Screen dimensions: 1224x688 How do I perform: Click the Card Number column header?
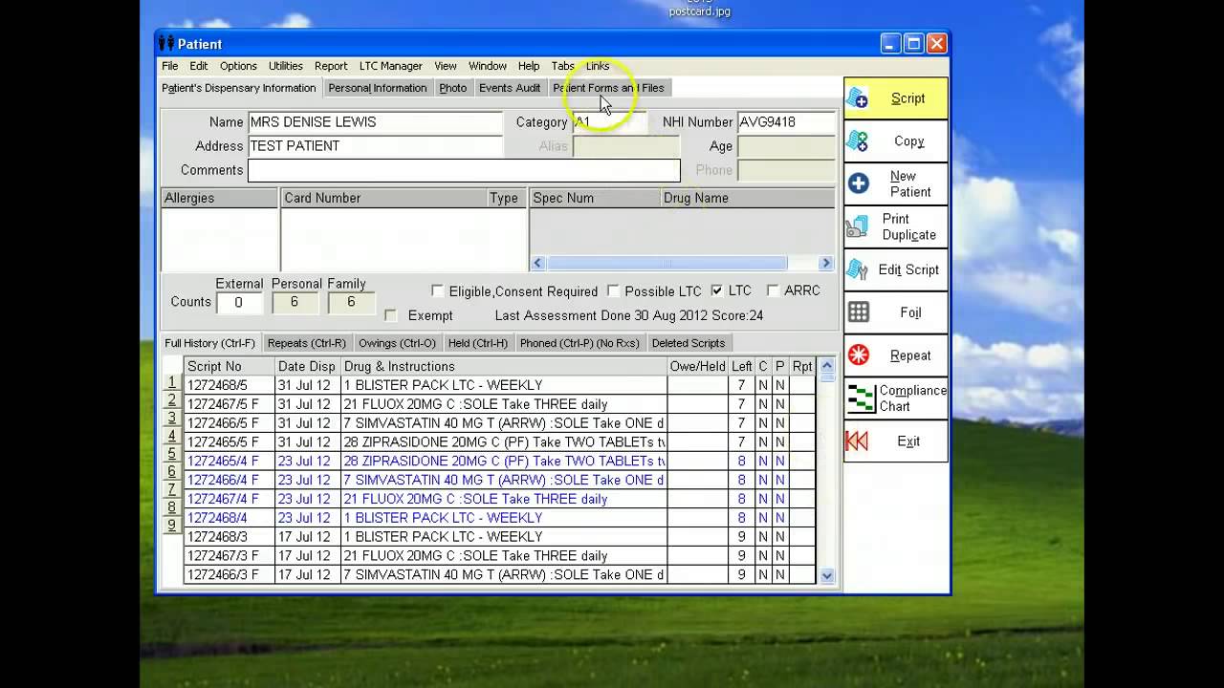pos(383,198)
